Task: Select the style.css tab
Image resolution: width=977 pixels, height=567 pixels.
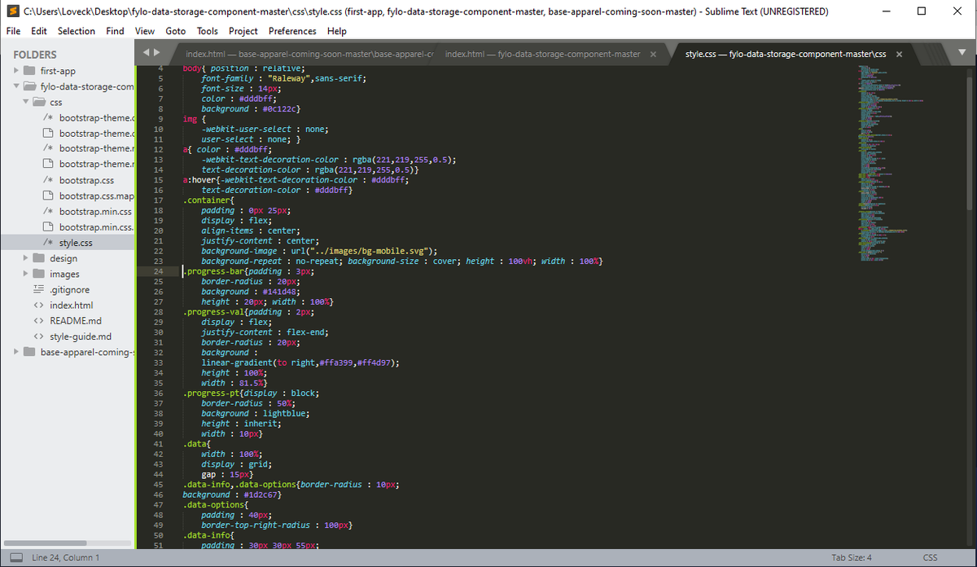Action: click(x=785, y=54)
